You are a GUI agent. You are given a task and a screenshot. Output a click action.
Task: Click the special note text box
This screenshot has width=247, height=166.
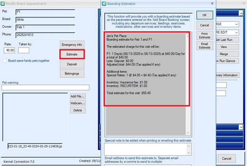click(146, 149)
